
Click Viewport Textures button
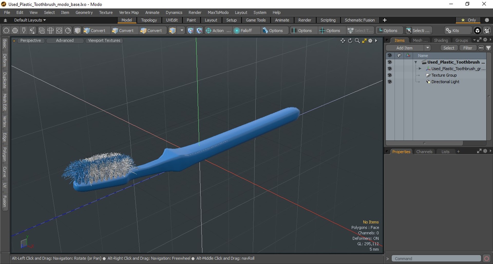(x=104, y=40)
